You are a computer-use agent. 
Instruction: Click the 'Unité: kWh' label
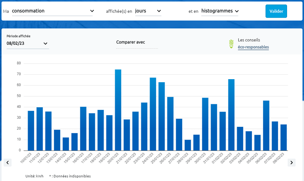click(34, 176)
